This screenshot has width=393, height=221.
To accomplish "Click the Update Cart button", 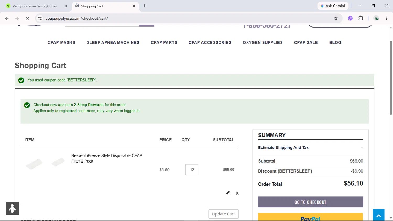I will 223,214.
